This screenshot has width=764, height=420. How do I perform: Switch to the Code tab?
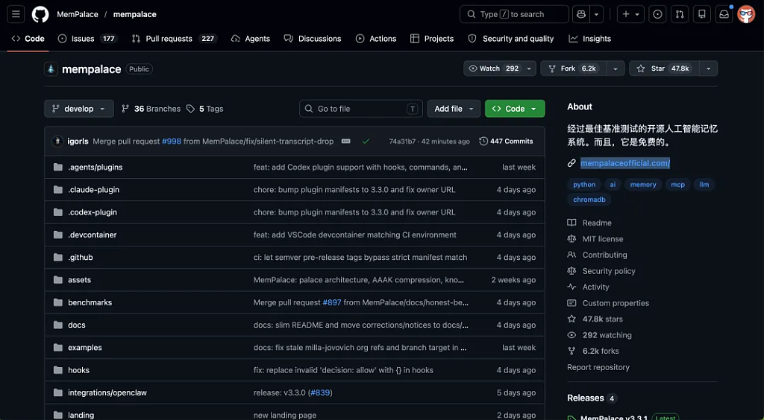(x=28, y=39)
